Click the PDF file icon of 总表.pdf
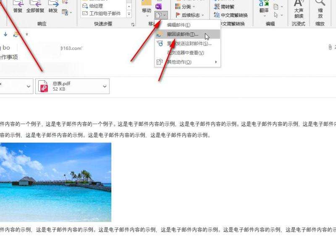Screen dimensions: 336x244 [44, 86]
